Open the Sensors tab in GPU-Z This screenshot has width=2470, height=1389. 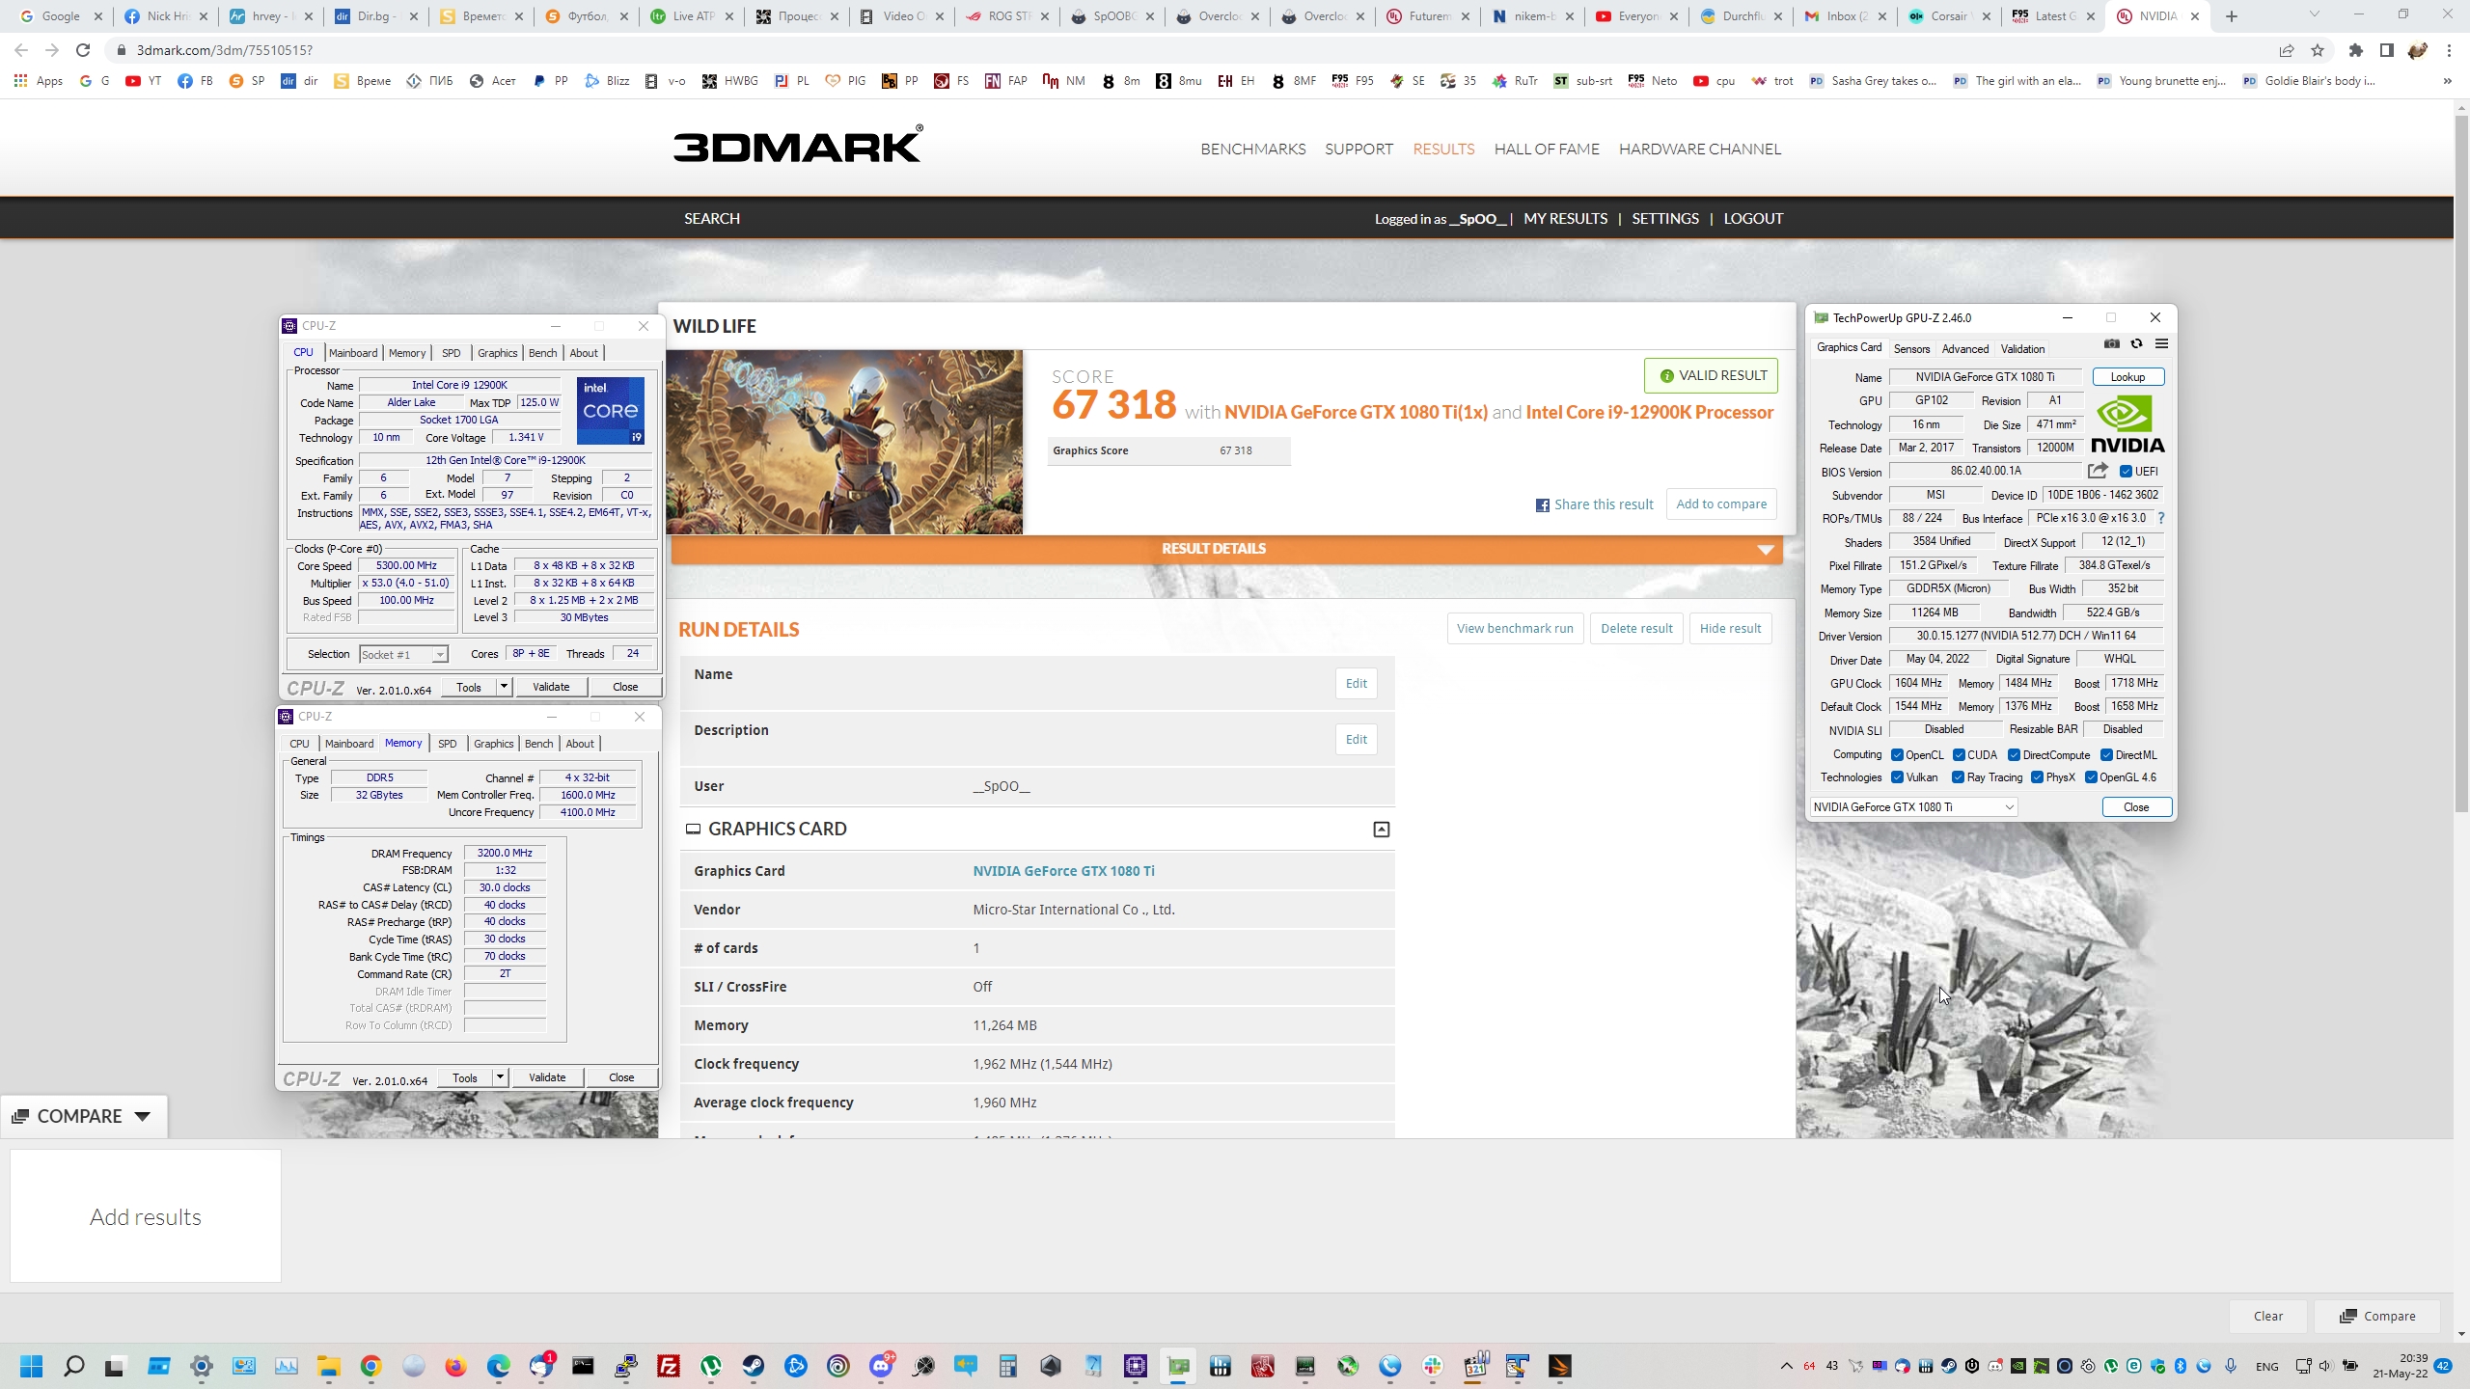pos(1911,349)
